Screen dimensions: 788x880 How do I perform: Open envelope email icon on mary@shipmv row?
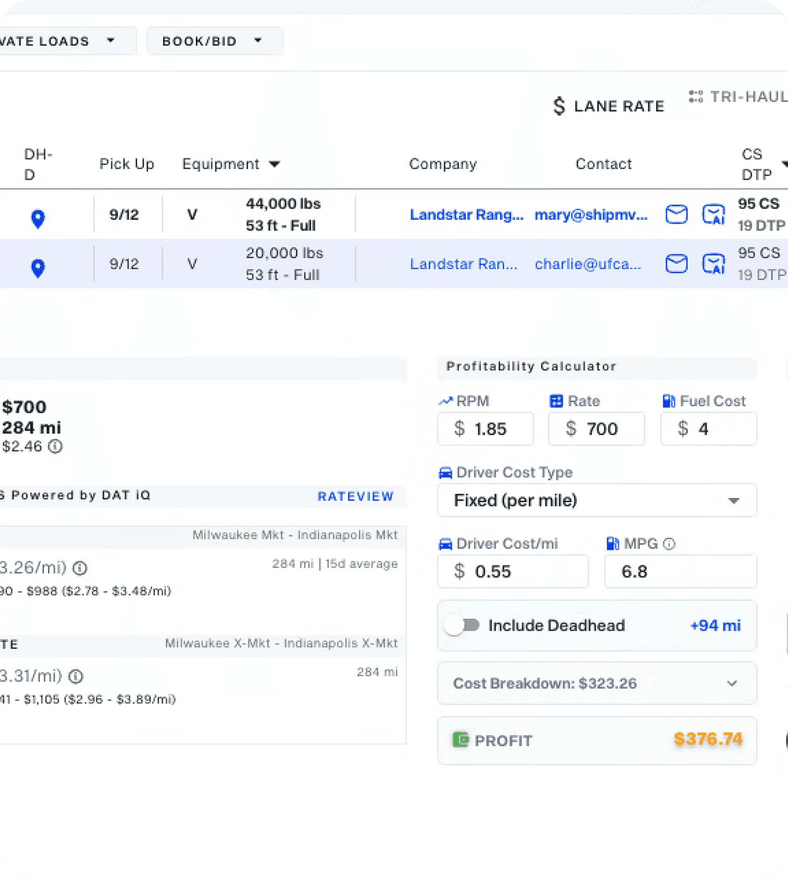(x=676, y=215)
